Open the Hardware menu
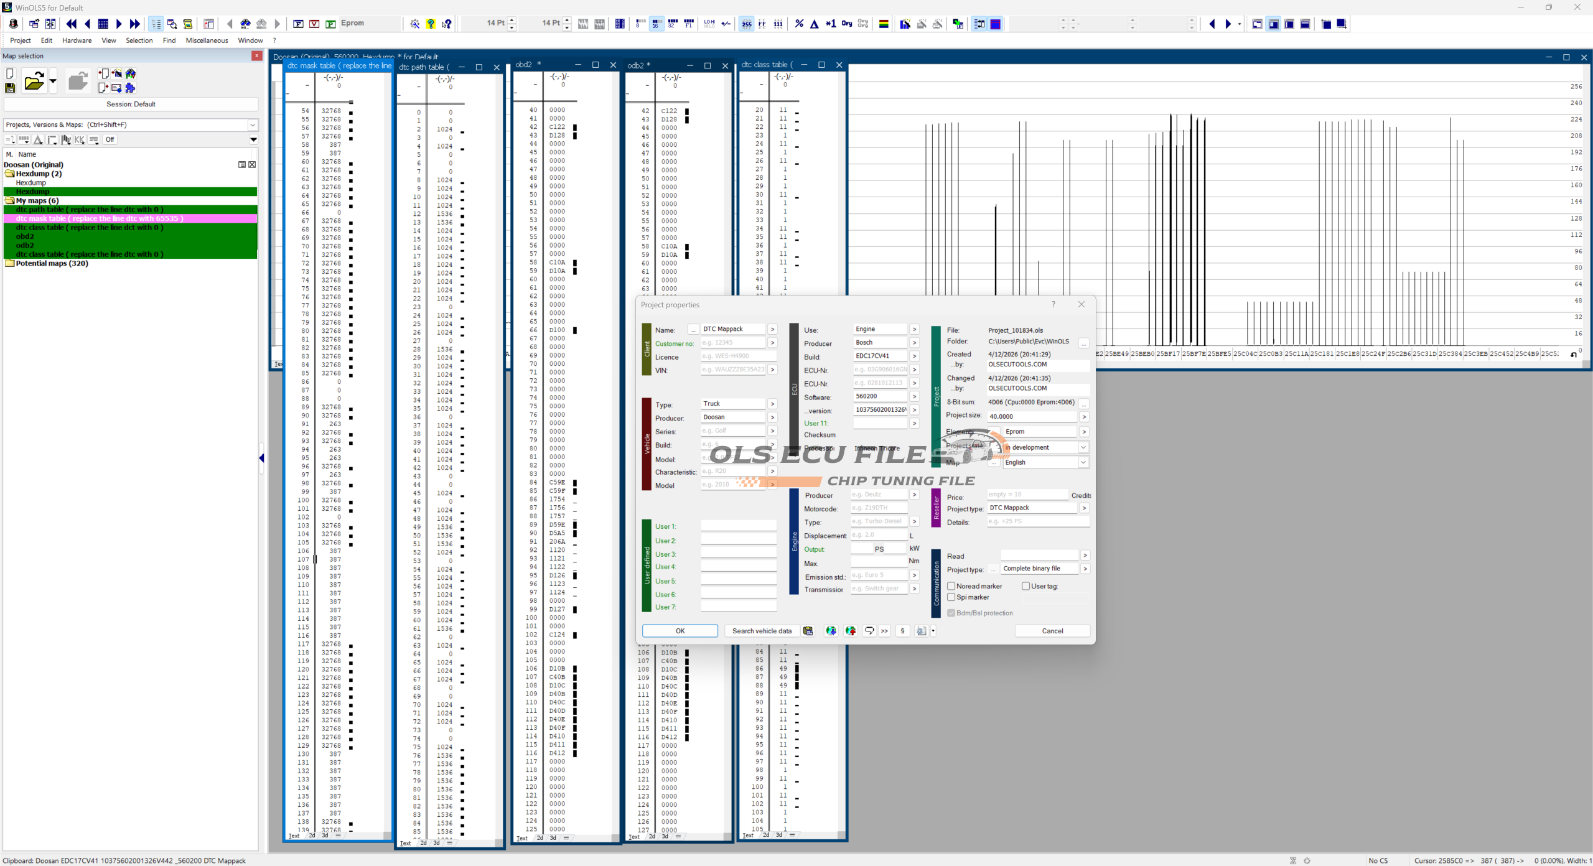Screen dimensions: 1593x866 point(77,40)
